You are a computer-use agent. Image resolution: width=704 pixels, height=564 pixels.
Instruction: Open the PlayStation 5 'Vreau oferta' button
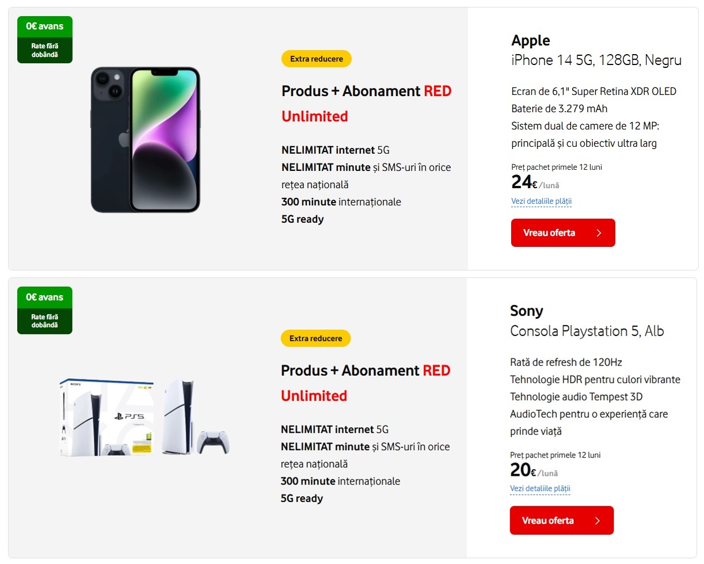point(562,520)
